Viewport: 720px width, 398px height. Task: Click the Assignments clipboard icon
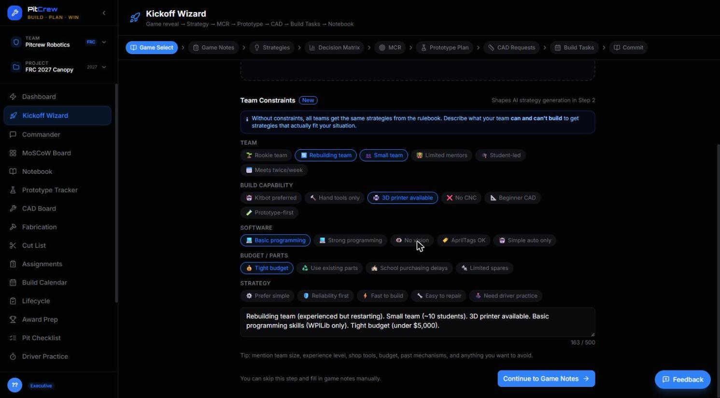pos(13,264)
